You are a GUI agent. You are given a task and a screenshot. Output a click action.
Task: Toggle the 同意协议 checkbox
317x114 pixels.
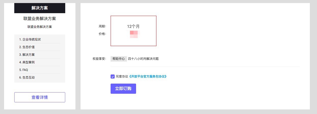click(113, 77)
